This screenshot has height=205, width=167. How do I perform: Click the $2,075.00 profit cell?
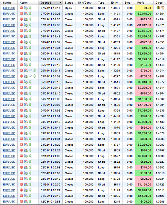[x=144, y=14]
